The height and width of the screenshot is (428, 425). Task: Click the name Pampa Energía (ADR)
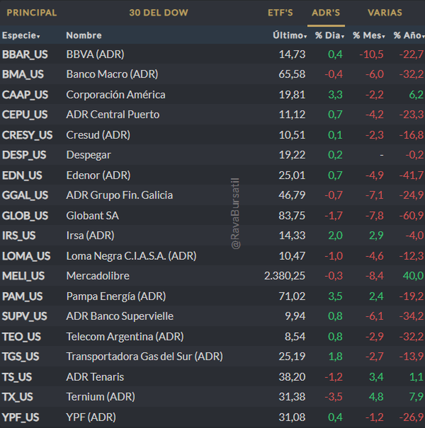116,296
